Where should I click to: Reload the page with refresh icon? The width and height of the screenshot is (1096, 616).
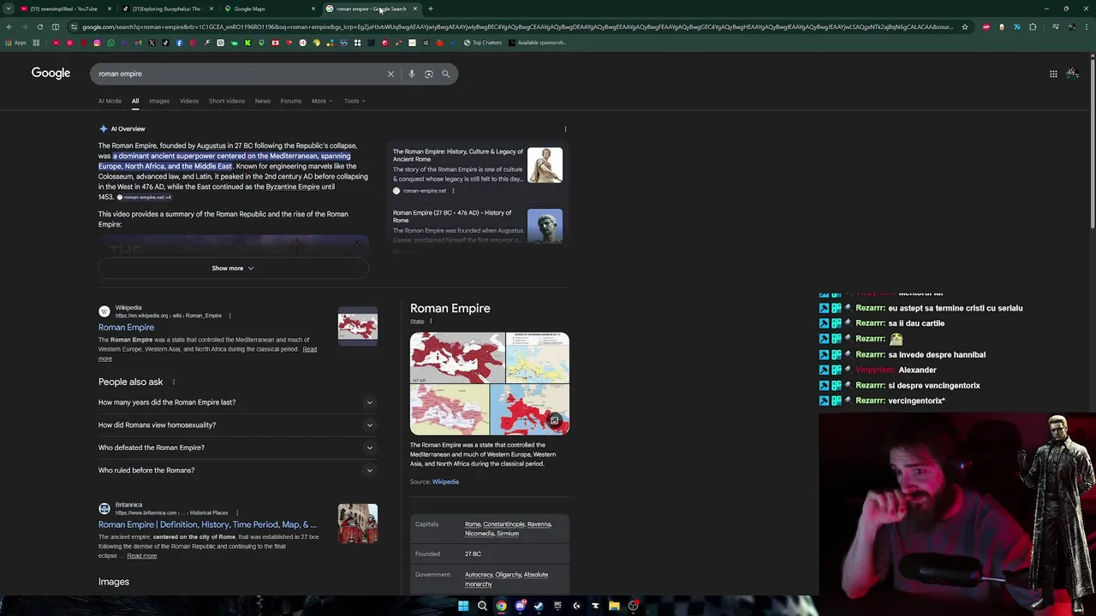point(39,27)
